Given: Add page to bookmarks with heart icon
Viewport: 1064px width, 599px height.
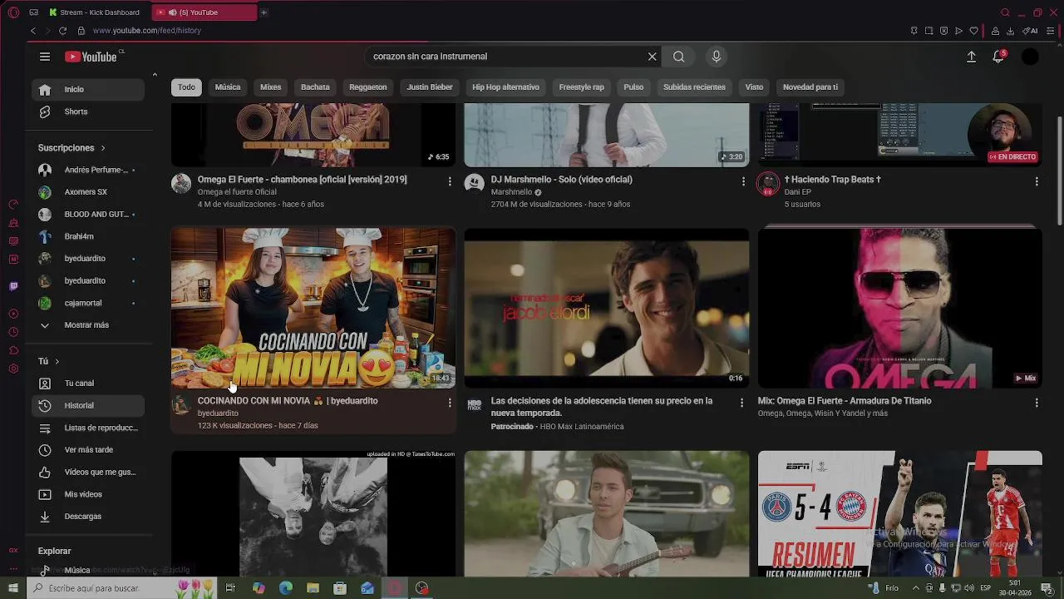Looking at the screenshot, I should (x=973, y=31).
